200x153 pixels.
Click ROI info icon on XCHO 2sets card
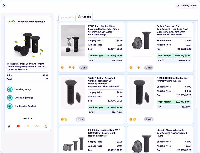(94, 60)
